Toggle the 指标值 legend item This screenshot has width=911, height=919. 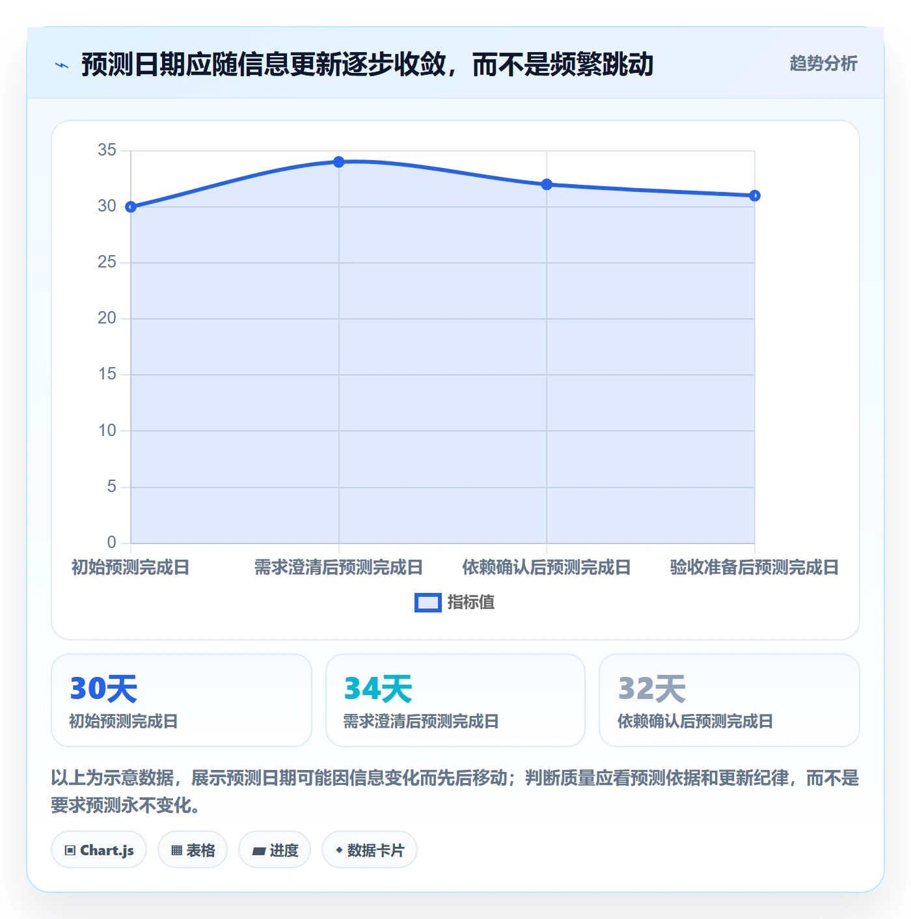click(454, 602)
